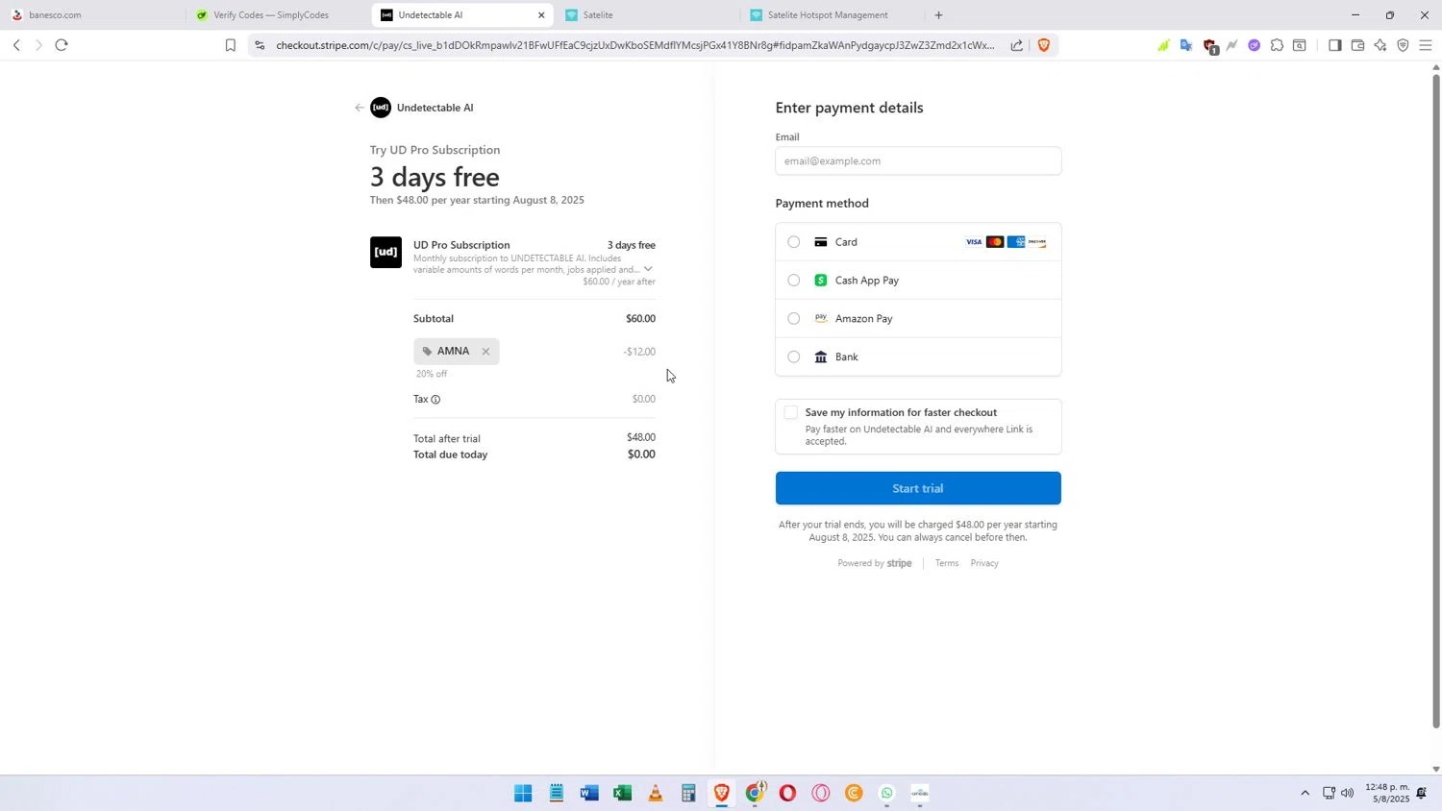
Task: Click the grey lightning extension icon
Action: 1231,45
